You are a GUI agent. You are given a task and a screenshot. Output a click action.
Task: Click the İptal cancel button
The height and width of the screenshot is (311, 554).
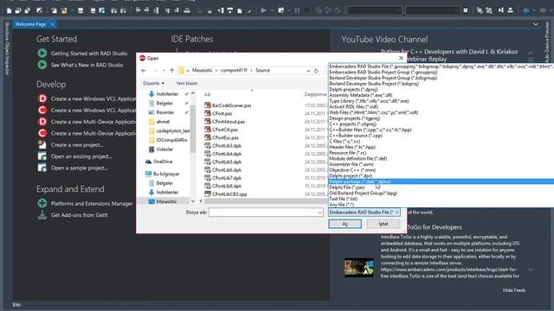pyautogui.click(x=383, y=224)
